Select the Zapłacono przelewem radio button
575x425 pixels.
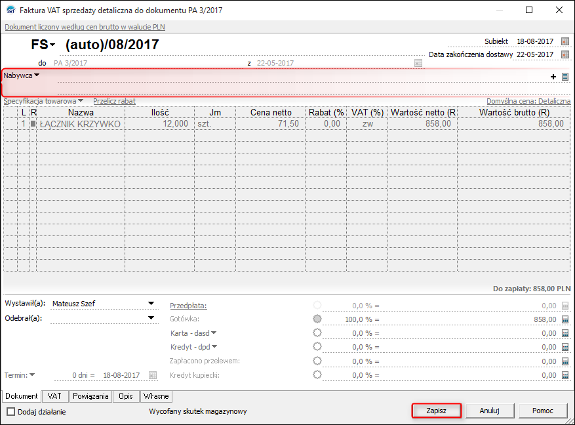317,361
